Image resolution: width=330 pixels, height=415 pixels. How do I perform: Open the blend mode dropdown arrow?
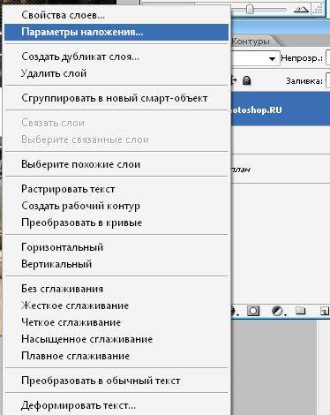pyautogui.click(x=272, y=58)
